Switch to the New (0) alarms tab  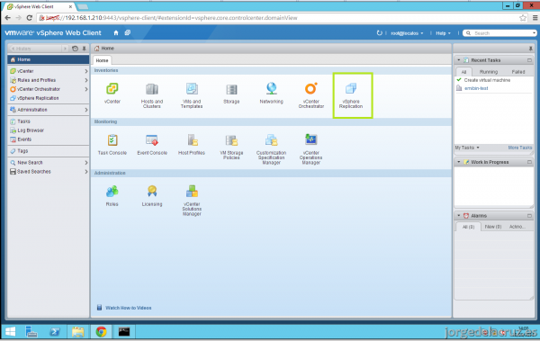(x=493, y=227)
